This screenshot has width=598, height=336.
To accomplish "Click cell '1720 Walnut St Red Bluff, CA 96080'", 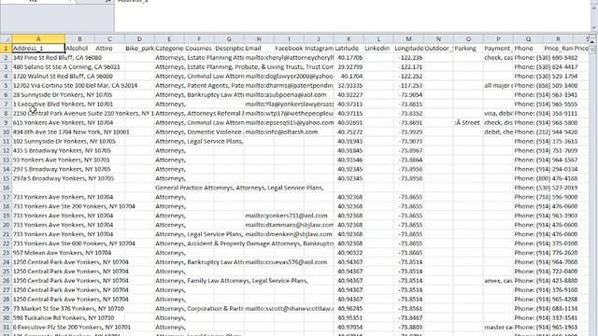I will [38, 77].
